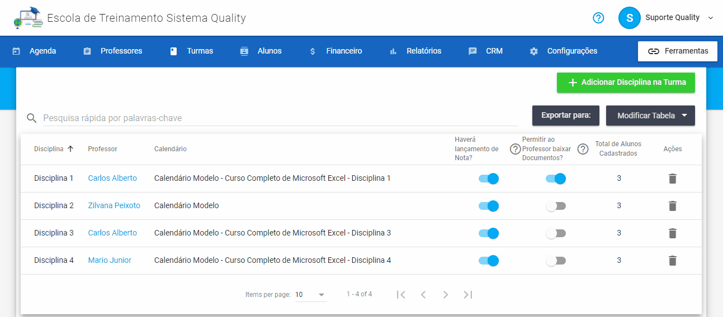Open the Modificar Tabela dropdown

click(650, 116)
